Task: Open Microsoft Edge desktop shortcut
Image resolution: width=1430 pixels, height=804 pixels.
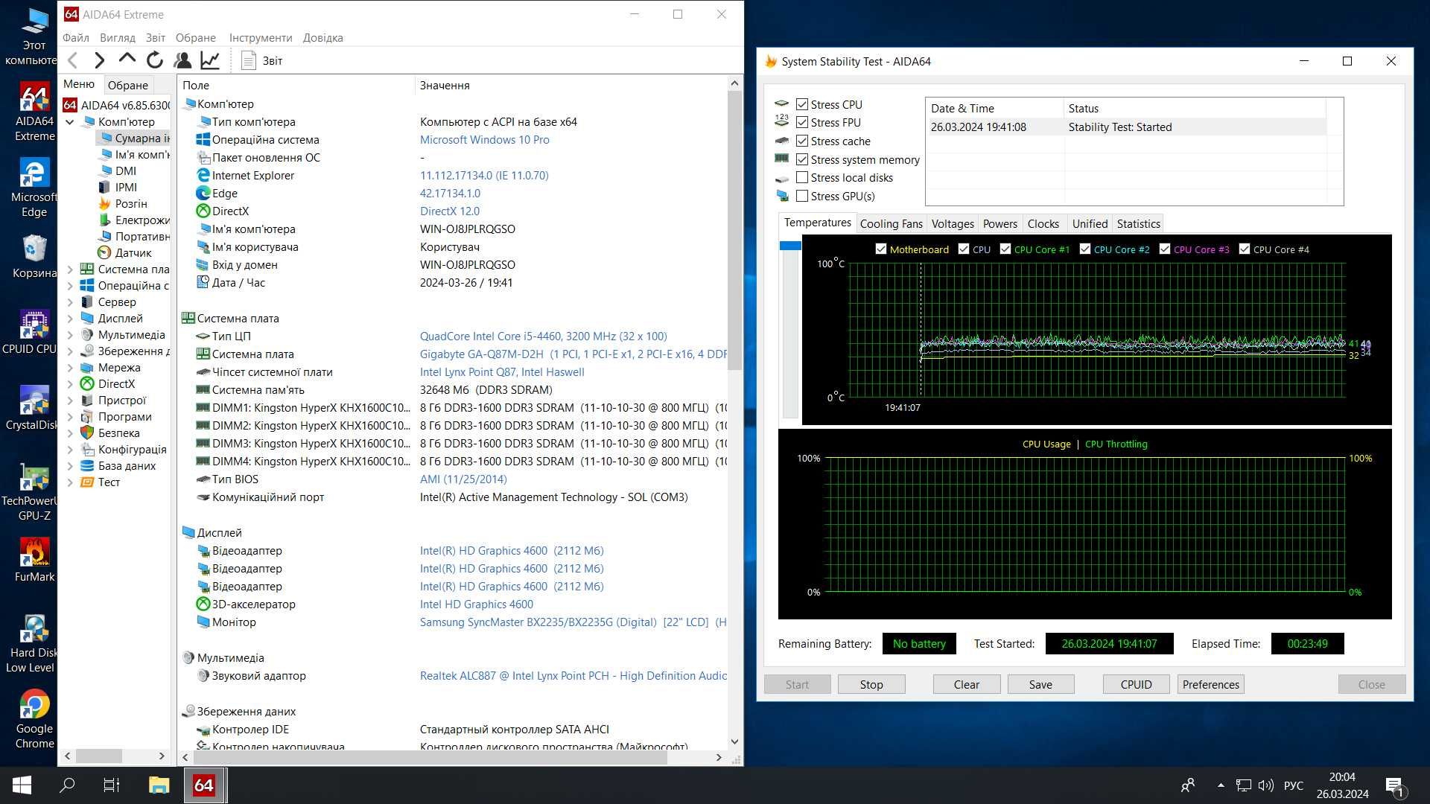Action: coord(34,188)
